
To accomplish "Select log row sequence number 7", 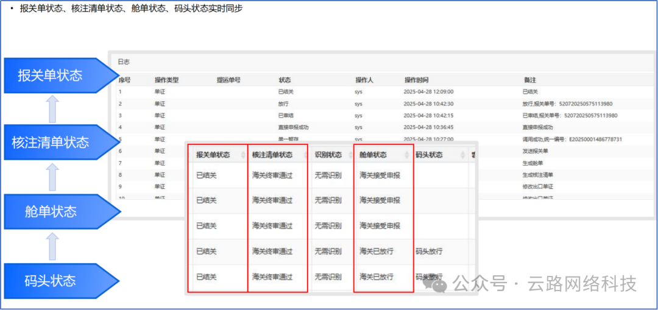I will coord(120,163).
